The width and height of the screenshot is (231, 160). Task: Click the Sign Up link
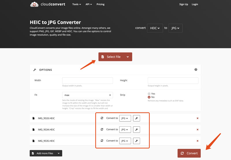[184, 4]
